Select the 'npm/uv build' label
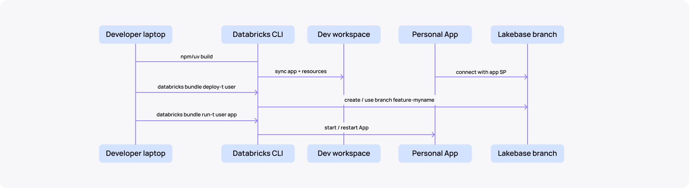The image size is (689, 188). [197, 57]
